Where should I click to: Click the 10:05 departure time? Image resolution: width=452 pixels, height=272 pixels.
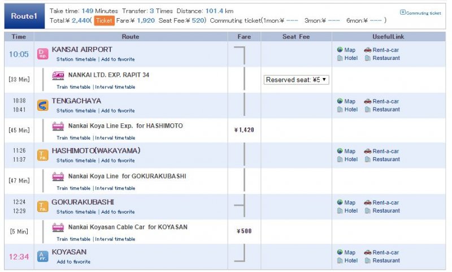click(x=19, y=54)
